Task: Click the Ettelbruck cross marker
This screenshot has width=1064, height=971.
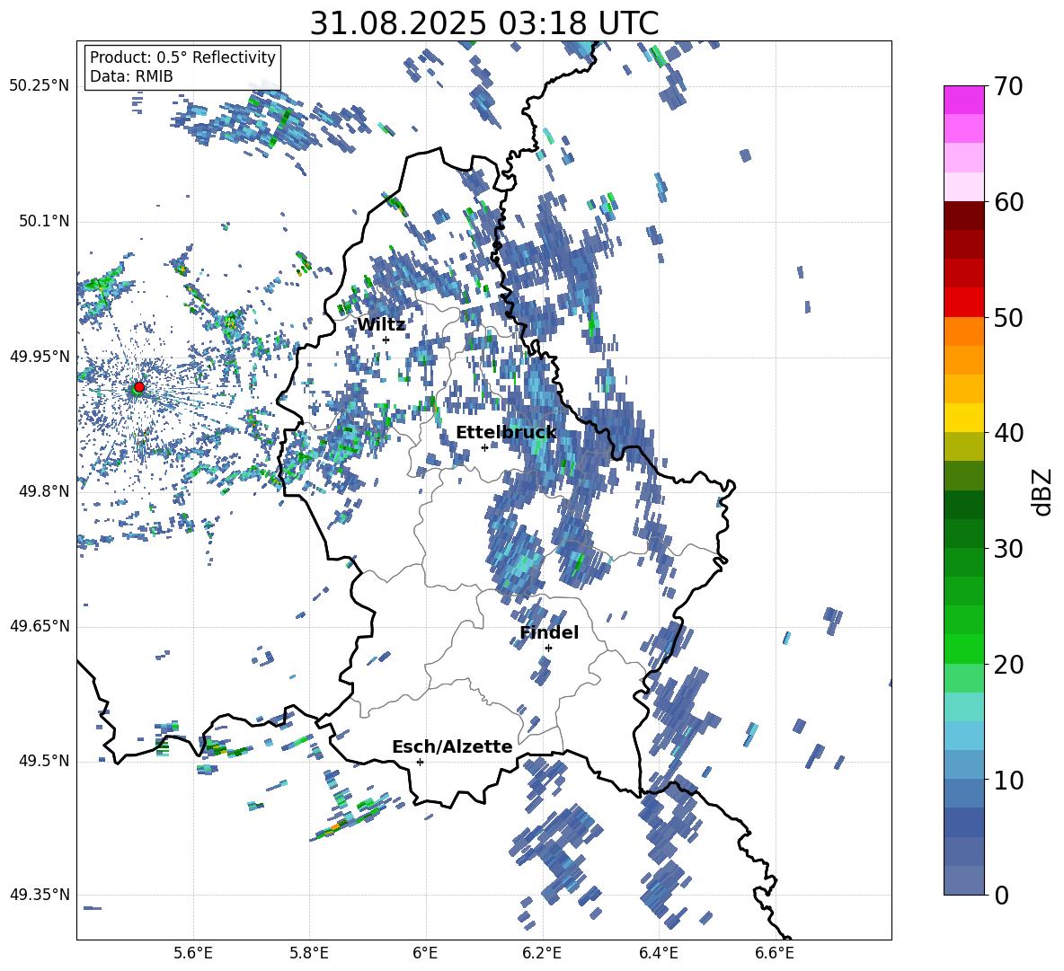Action: (484, 447)
